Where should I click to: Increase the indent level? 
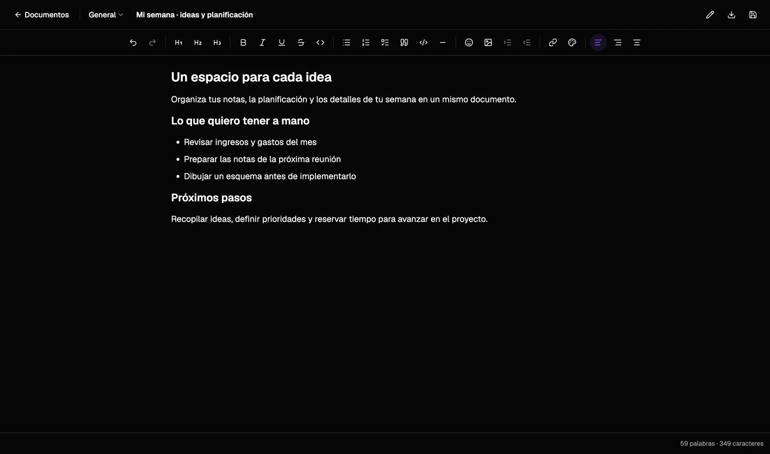[507, 43]
